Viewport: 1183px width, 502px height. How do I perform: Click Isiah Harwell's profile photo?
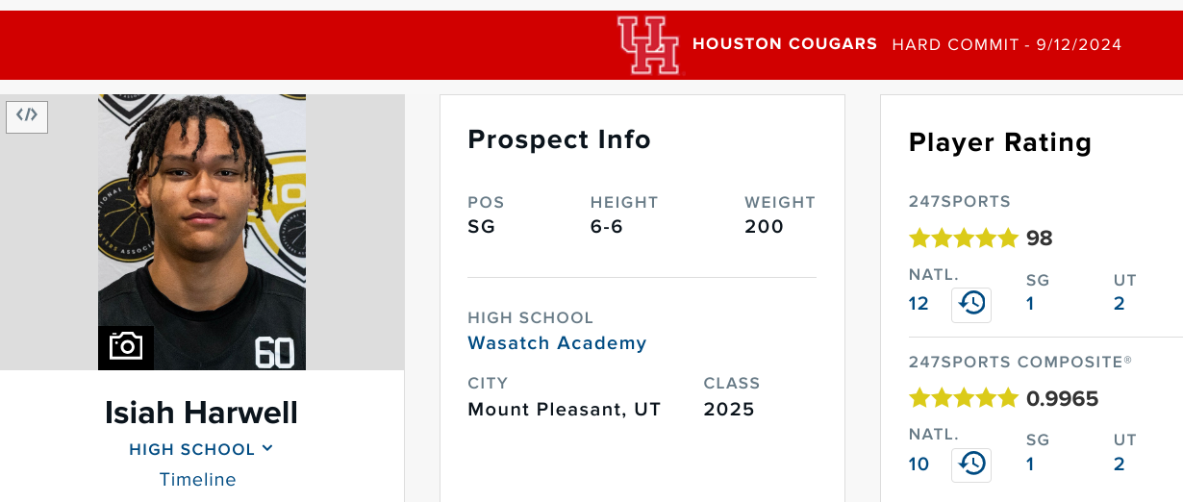point(202,232)
